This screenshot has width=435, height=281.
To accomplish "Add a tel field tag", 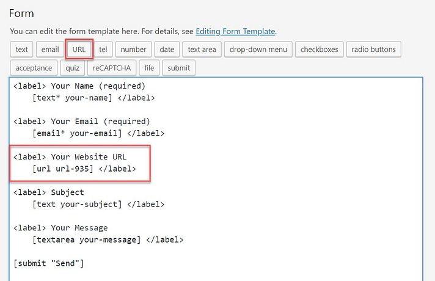I will click(103, 49).
